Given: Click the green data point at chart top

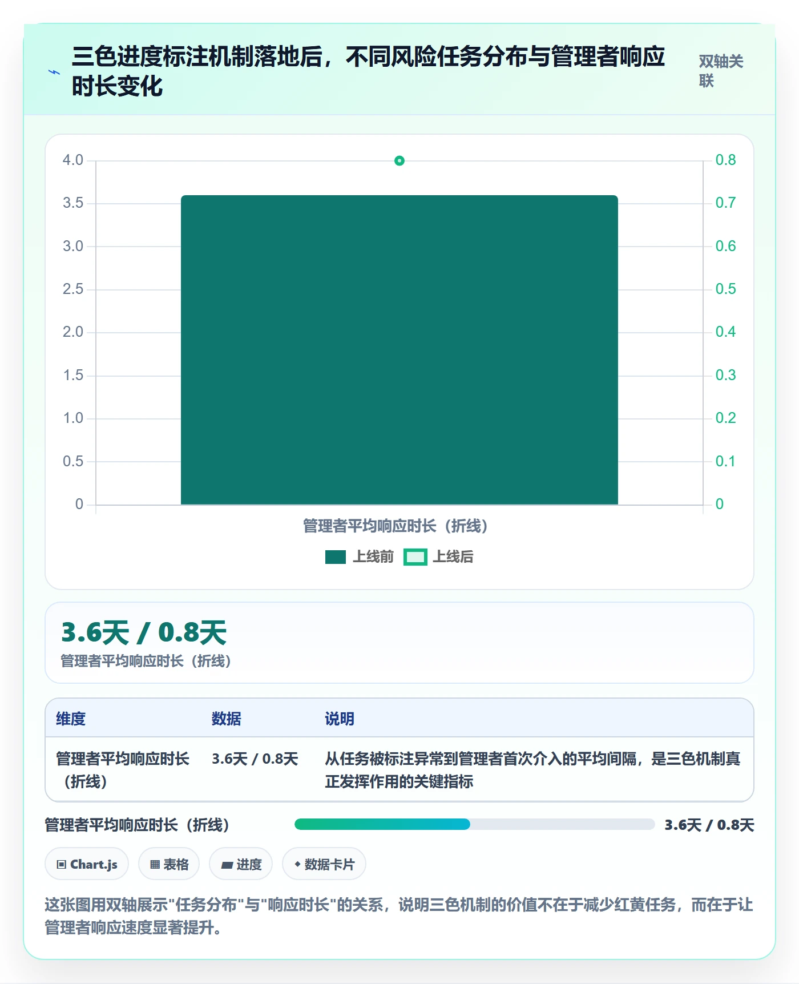Looking at the screenshot, I should click(x=399, y=161).
